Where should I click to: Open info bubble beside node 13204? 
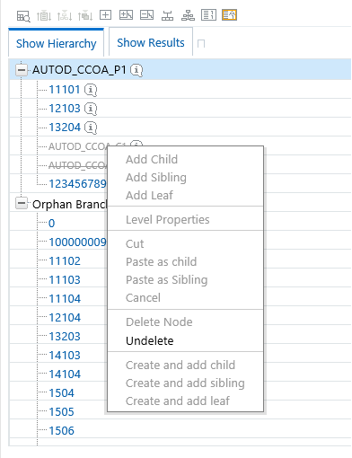[x=91, y=128]
